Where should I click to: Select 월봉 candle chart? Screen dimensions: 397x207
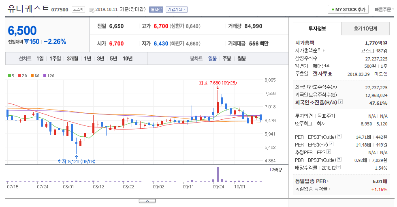click(241, 58)
